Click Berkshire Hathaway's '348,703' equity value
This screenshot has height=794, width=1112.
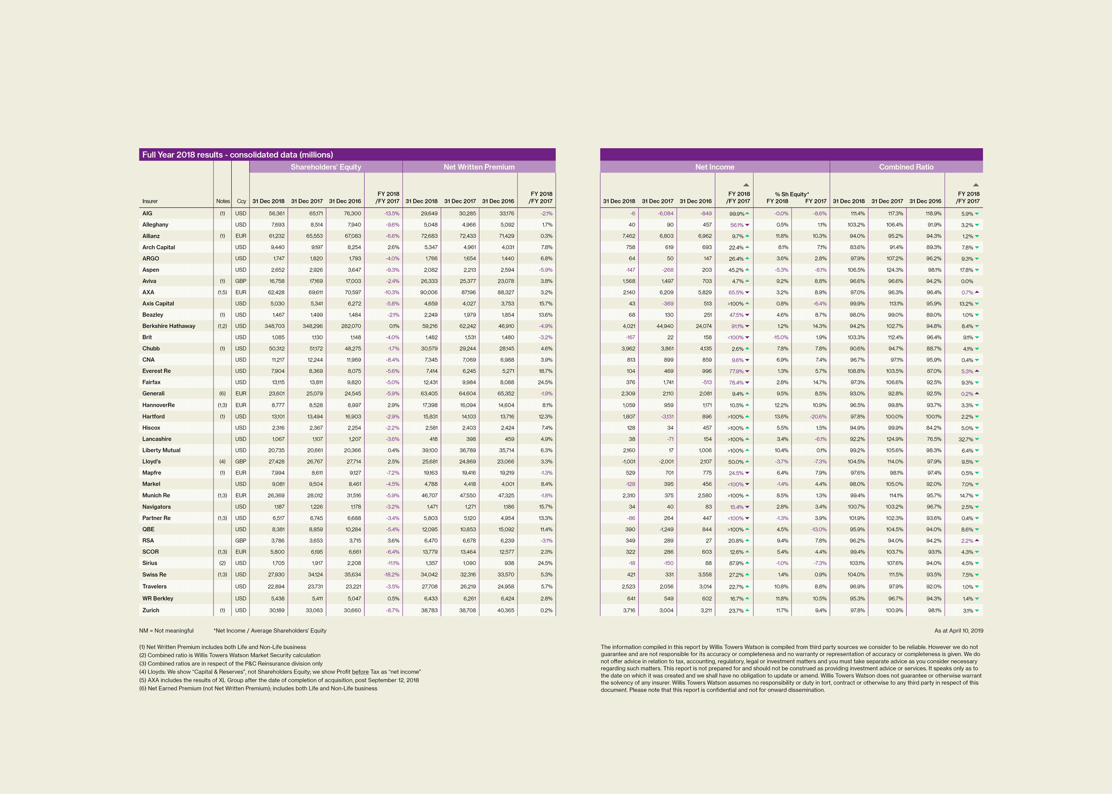(x=275, y=326)
